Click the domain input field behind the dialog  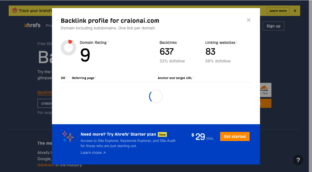pos(45,103)
